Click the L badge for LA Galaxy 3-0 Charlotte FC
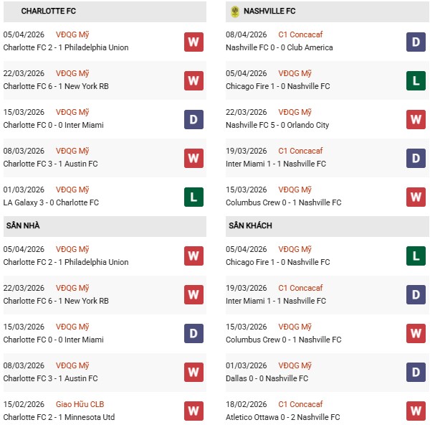The width and height of the screenshot is (430, 425). 193,197
